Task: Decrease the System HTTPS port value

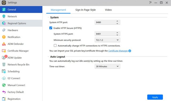Action: pos(117,35)
